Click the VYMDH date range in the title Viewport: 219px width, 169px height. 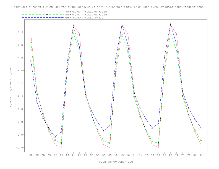pos(177,7)
